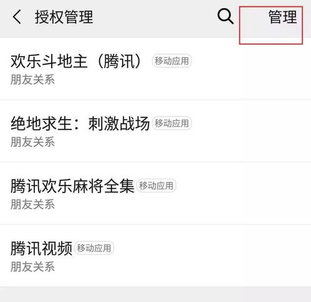Go back using the left arrow icon
Screen dimensions: 311x302
[x=17, y=17]
